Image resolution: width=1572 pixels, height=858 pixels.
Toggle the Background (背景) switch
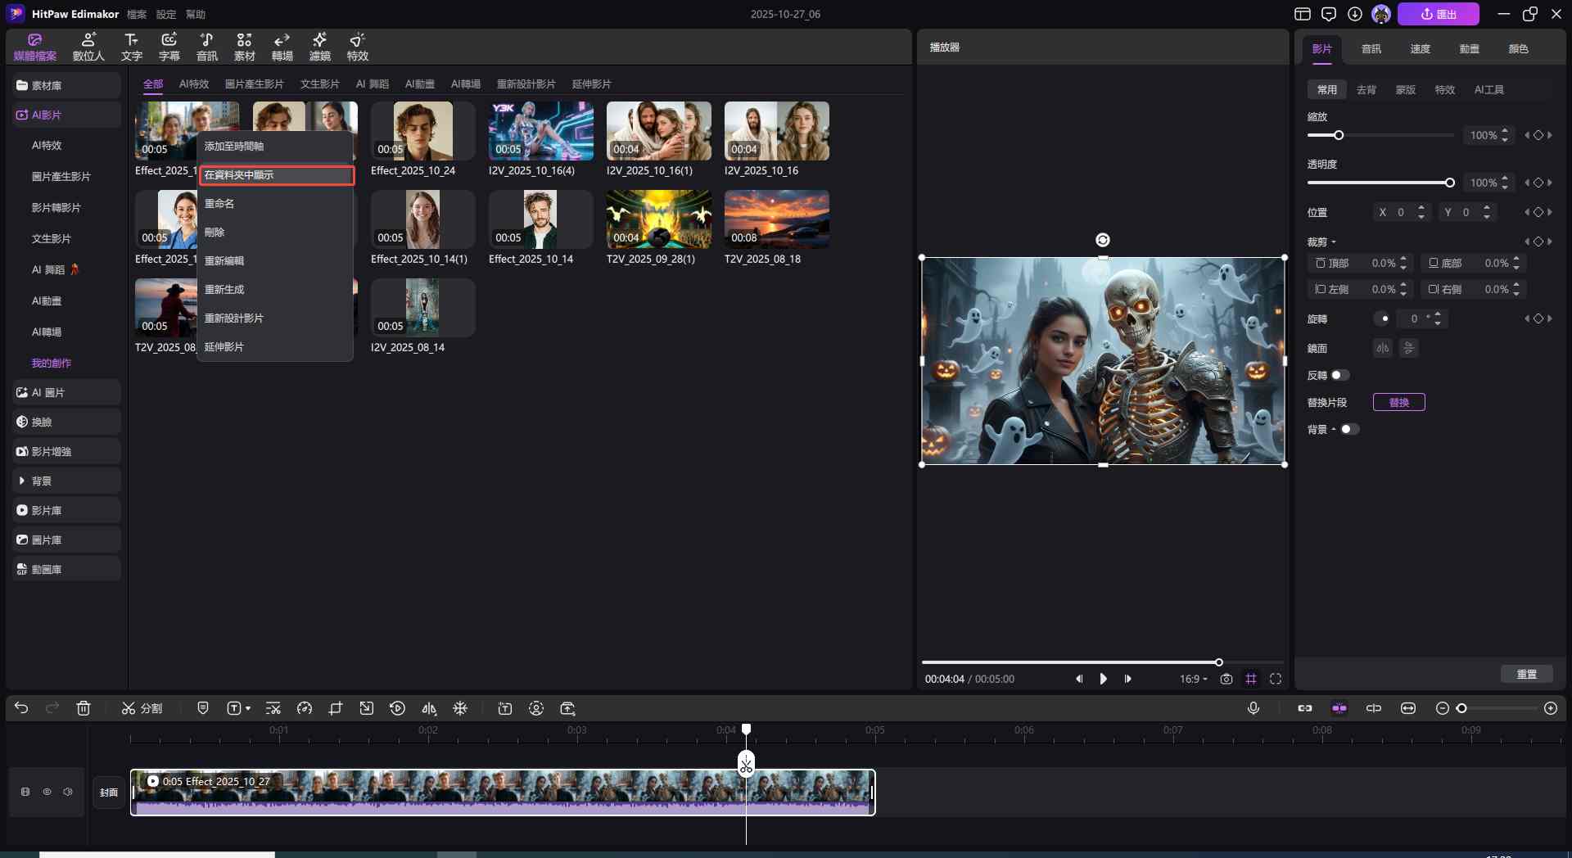coord(1349,429)
